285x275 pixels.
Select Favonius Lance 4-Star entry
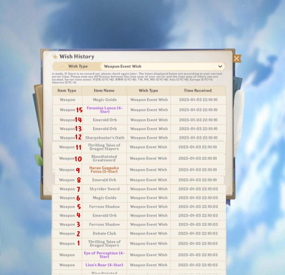click(105, 110)
